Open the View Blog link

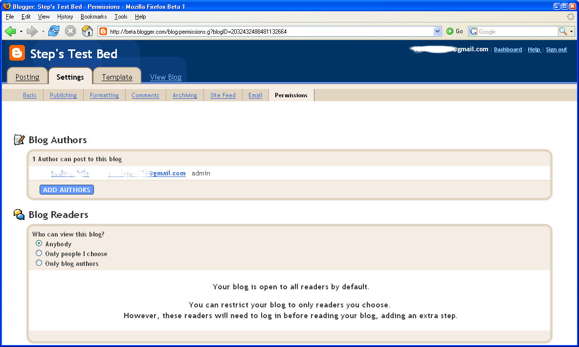[166, 77]
